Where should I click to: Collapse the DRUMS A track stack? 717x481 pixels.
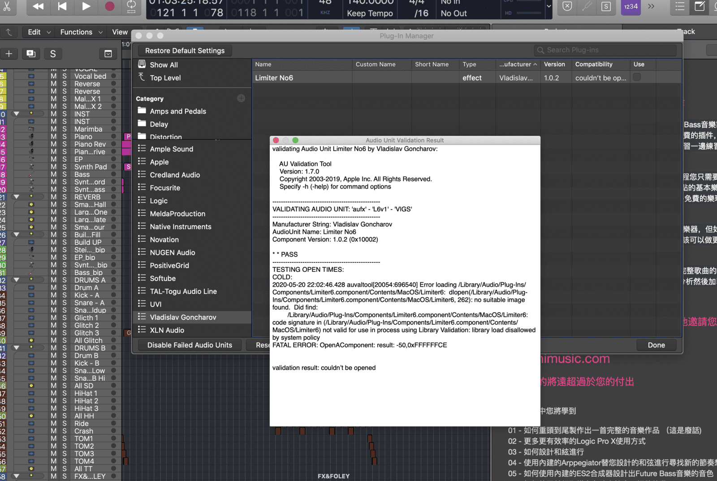[x=17, y=279]
